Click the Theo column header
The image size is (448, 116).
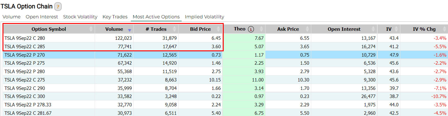pyautogui.click(x=244, y=29)
